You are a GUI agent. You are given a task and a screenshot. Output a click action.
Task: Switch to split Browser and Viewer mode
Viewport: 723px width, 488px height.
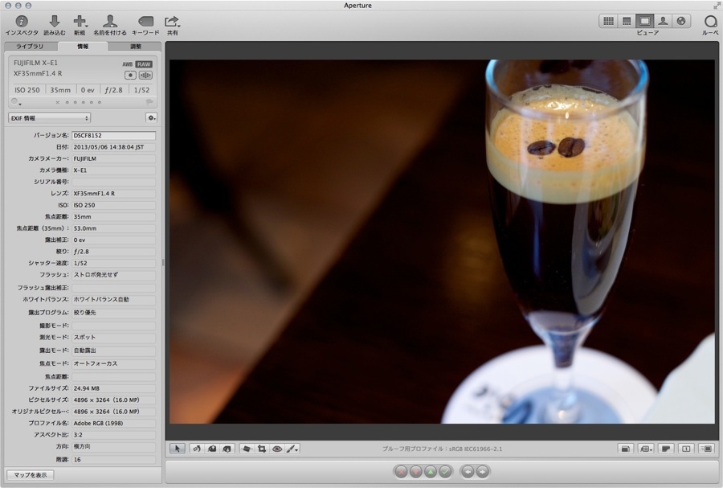click(x=627, y=21)
